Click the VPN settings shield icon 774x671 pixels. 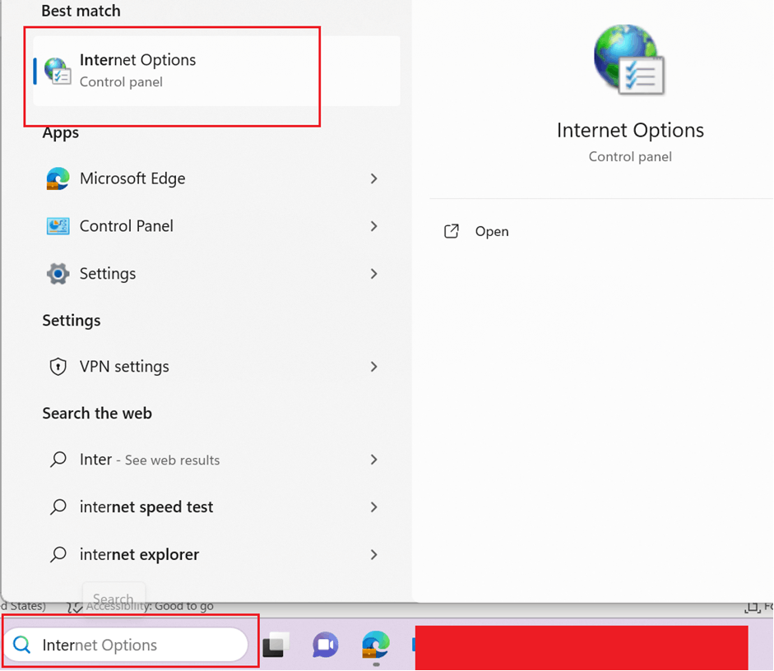point(58,367)
